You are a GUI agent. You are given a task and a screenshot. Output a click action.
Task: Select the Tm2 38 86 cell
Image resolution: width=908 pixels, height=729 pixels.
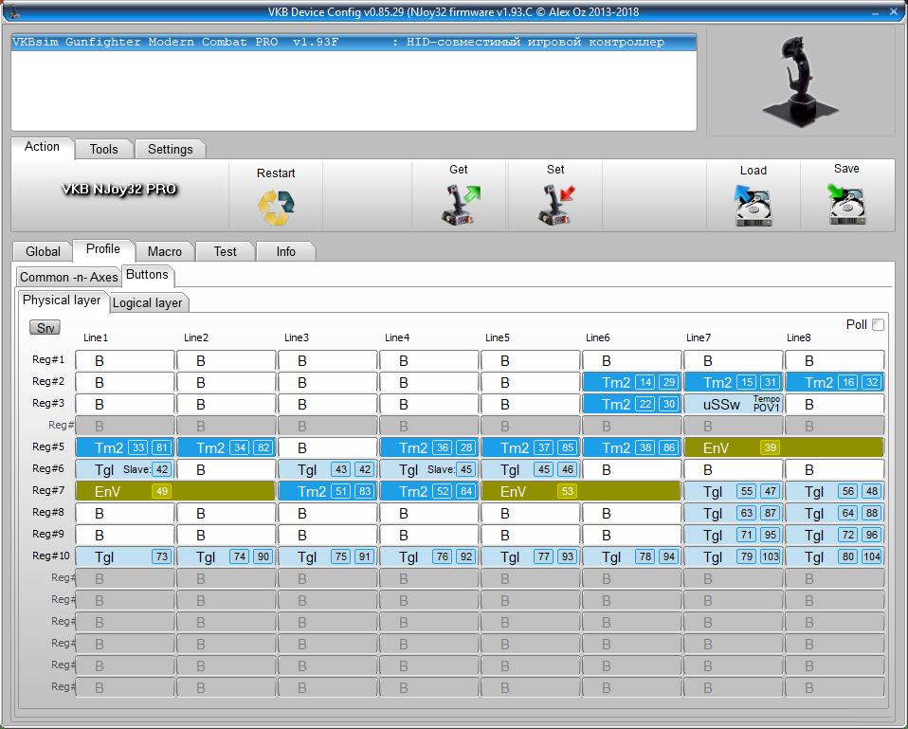632,447
